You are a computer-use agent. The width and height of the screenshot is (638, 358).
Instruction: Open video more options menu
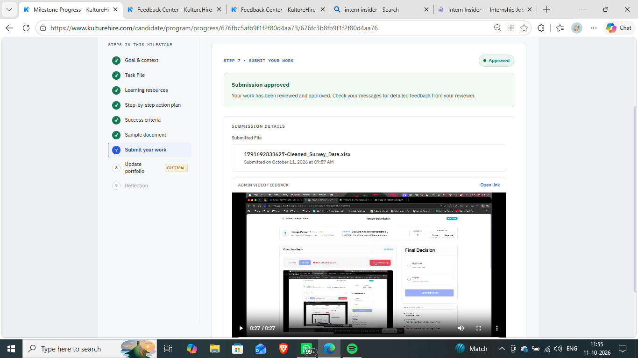click(497, 328)
